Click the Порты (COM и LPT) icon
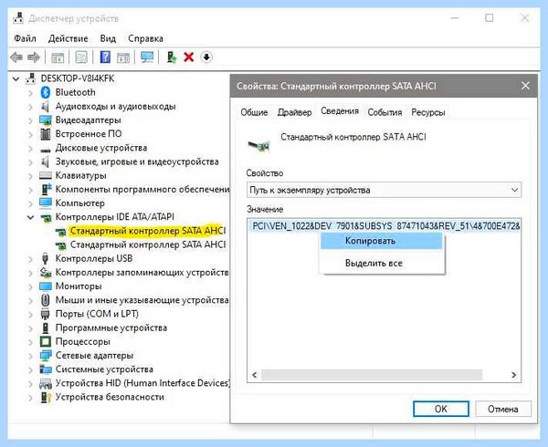This screenshot has height=447, width=548. pyautogui.click(x=45, y=314)
